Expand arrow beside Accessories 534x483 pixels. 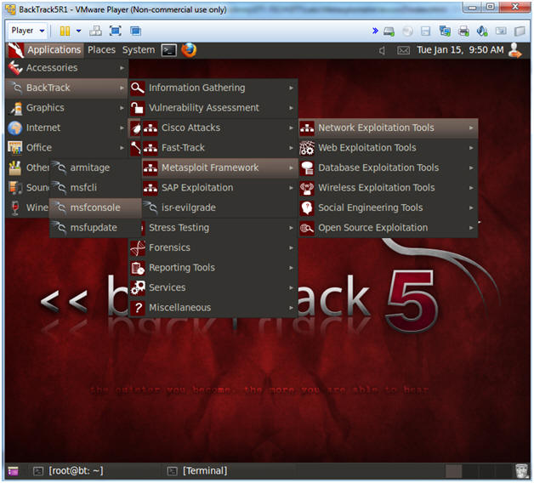click(122, 68)
